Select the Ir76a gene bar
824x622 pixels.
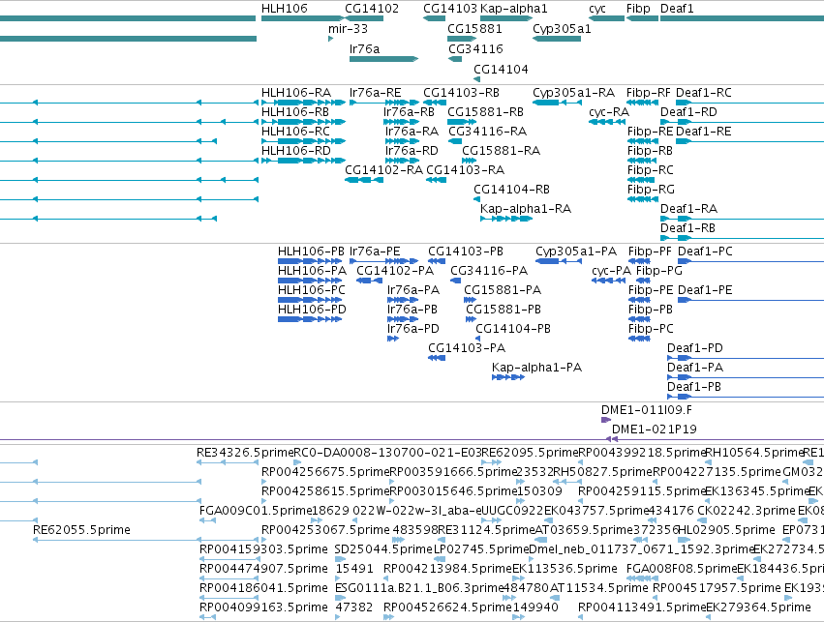pos(383,59)
